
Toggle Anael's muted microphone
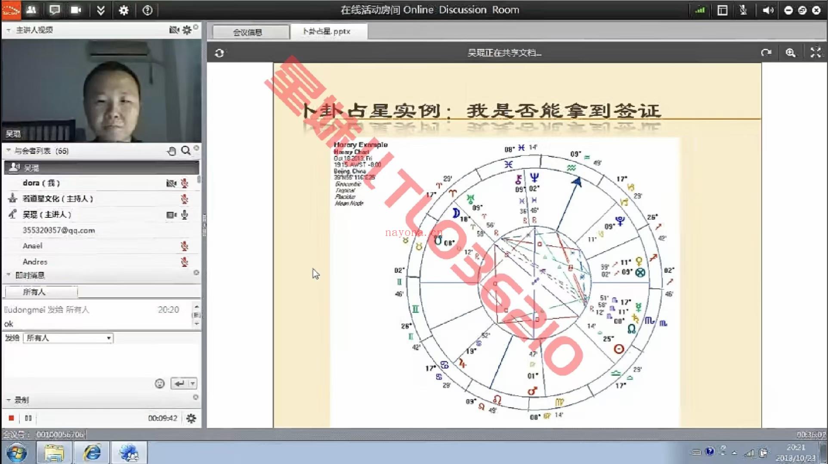pyautogui.click(x=184, y=246)
